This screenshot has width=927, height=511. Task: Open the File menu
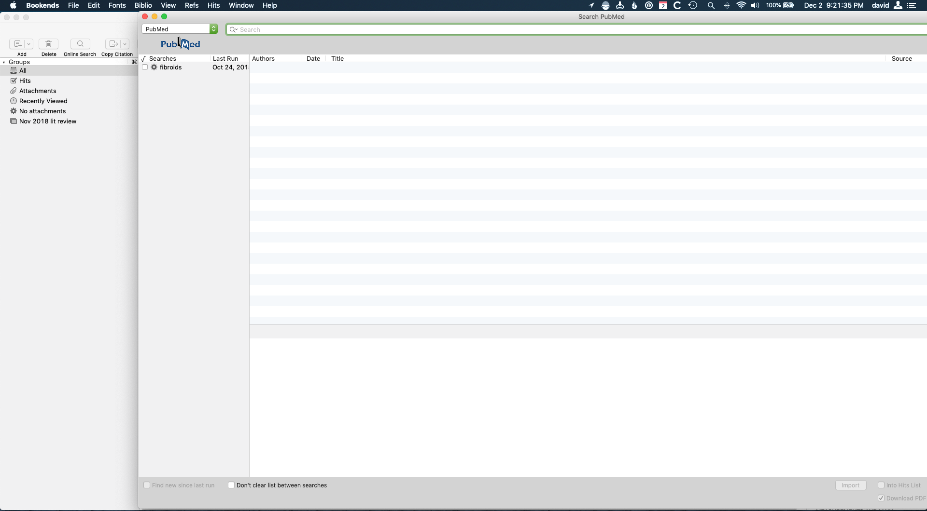[73, 5]
